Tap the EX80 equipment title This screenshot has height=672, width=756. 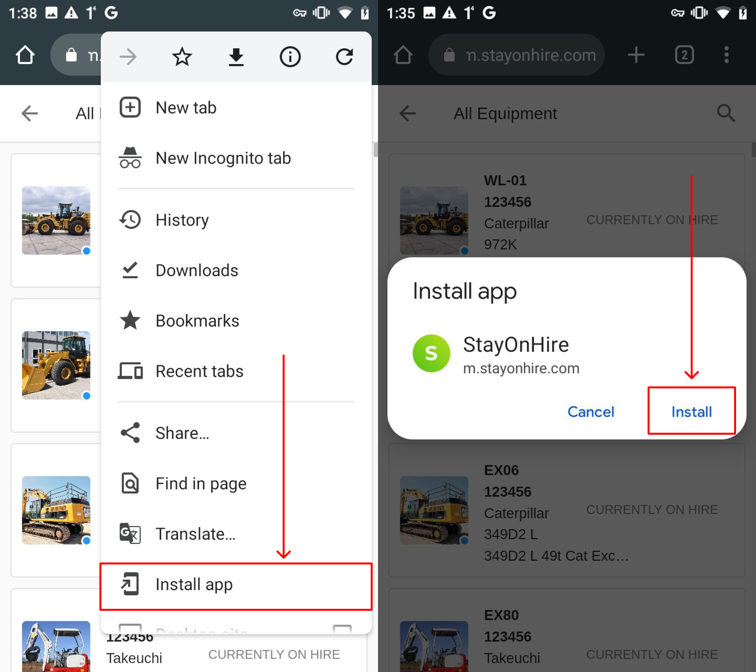click(x=501, y=615)
